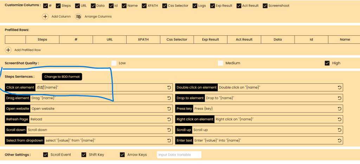Open the Arrange Columns icon
Viewport: 360px width, 164px height.
[78, 16]
